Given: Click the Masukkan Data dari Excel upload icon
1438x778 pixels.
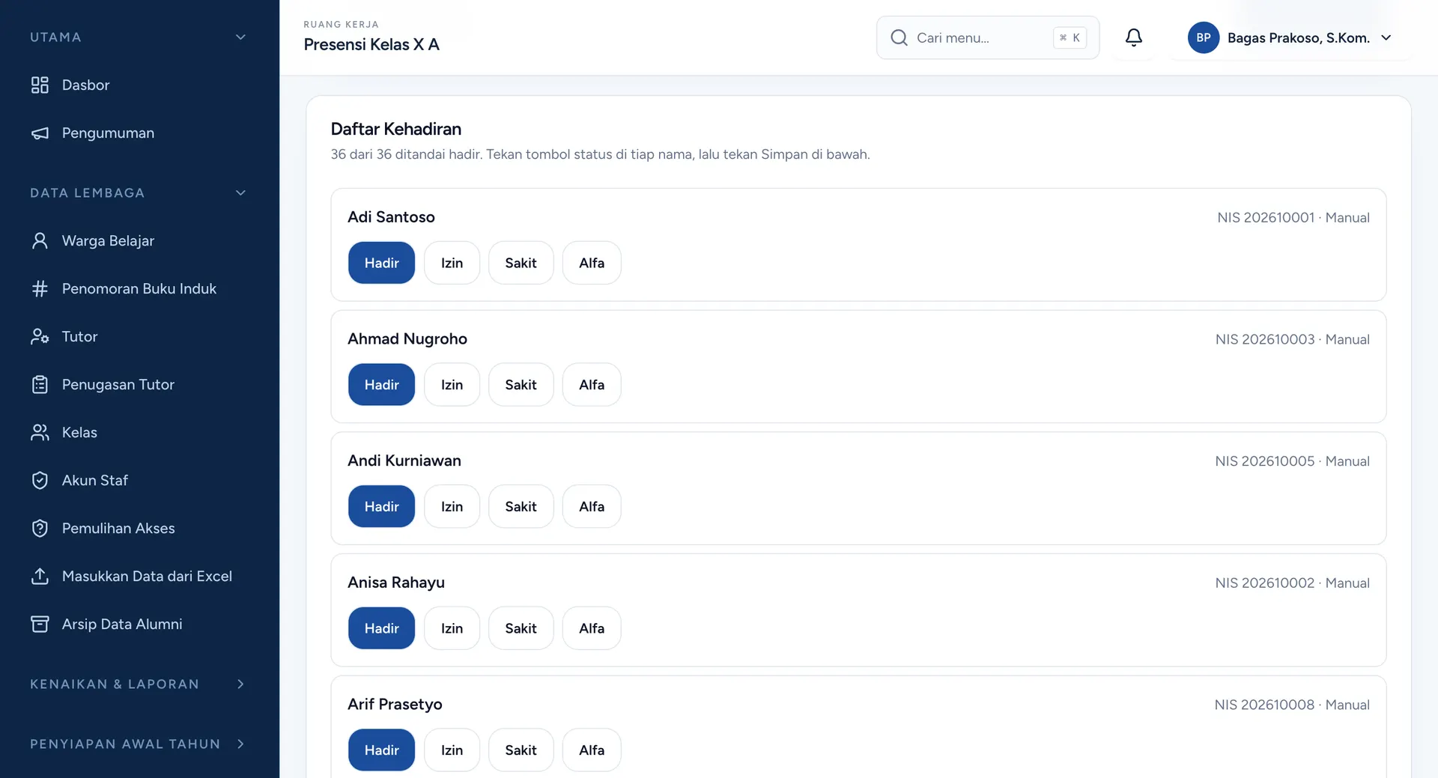Looking at the screenshot, I should pyautogui.click(x=40, y=576).
